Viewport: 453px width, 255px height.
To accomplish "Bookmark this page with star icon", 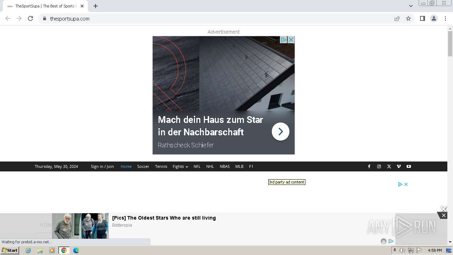I will pyautogui.click(x=408, y=18).
